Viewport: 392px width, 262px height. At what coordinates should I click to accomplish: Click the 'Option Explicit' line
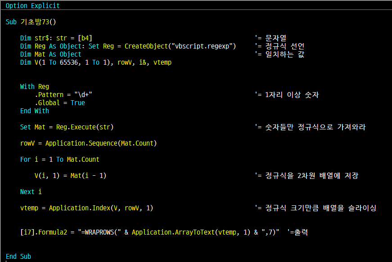32,6
